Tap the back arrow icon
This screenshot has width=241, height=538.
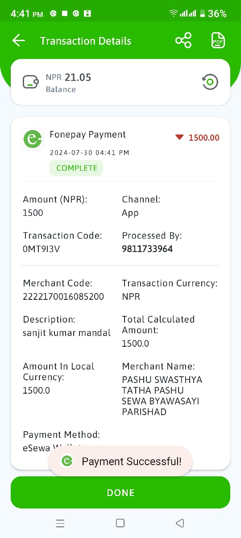(x=19, y=41)
